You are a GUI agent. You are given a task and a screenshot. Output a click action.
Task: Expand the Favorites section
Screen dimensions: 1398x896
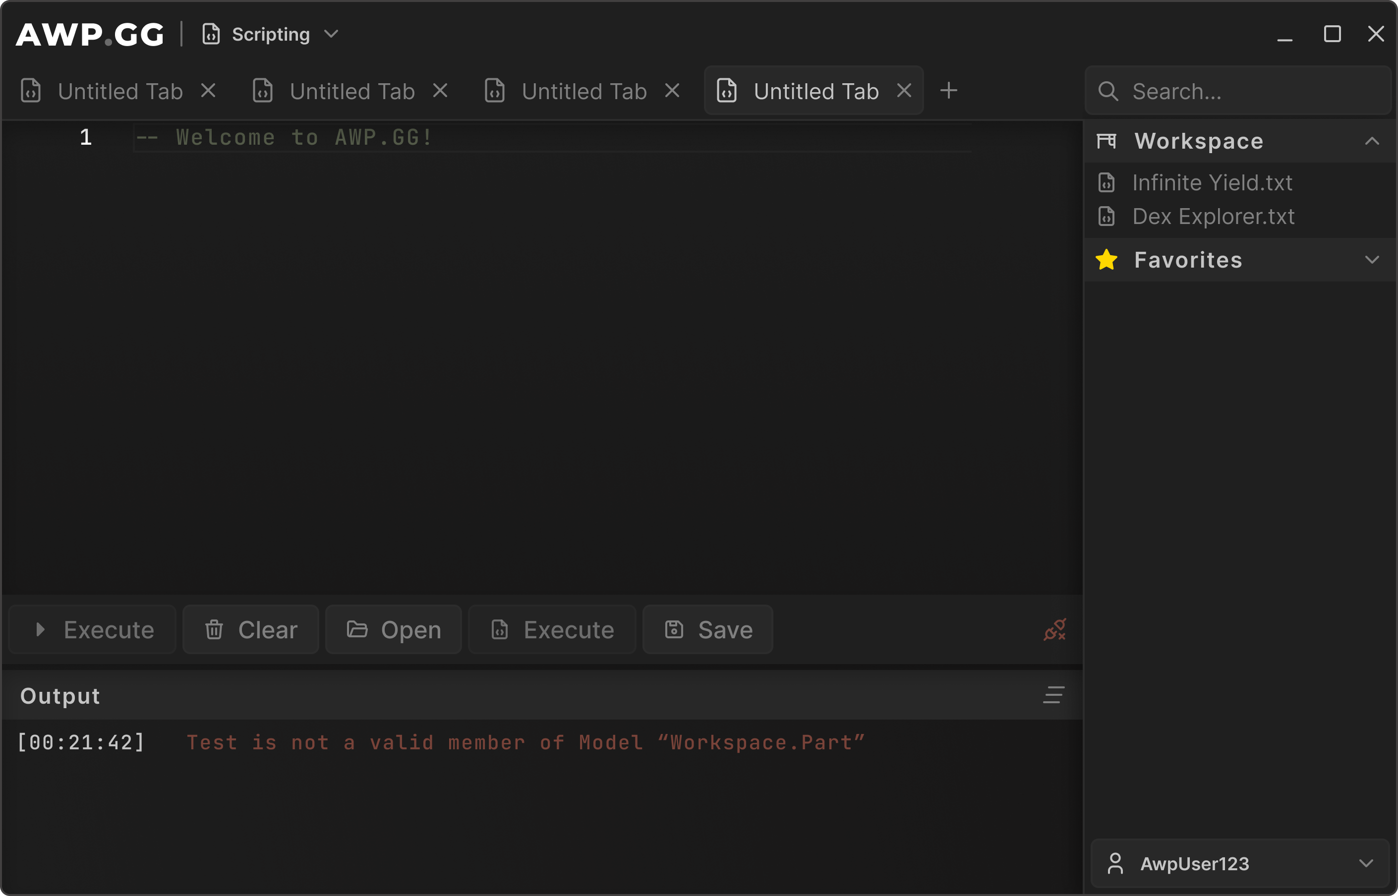click(1373, 260)
